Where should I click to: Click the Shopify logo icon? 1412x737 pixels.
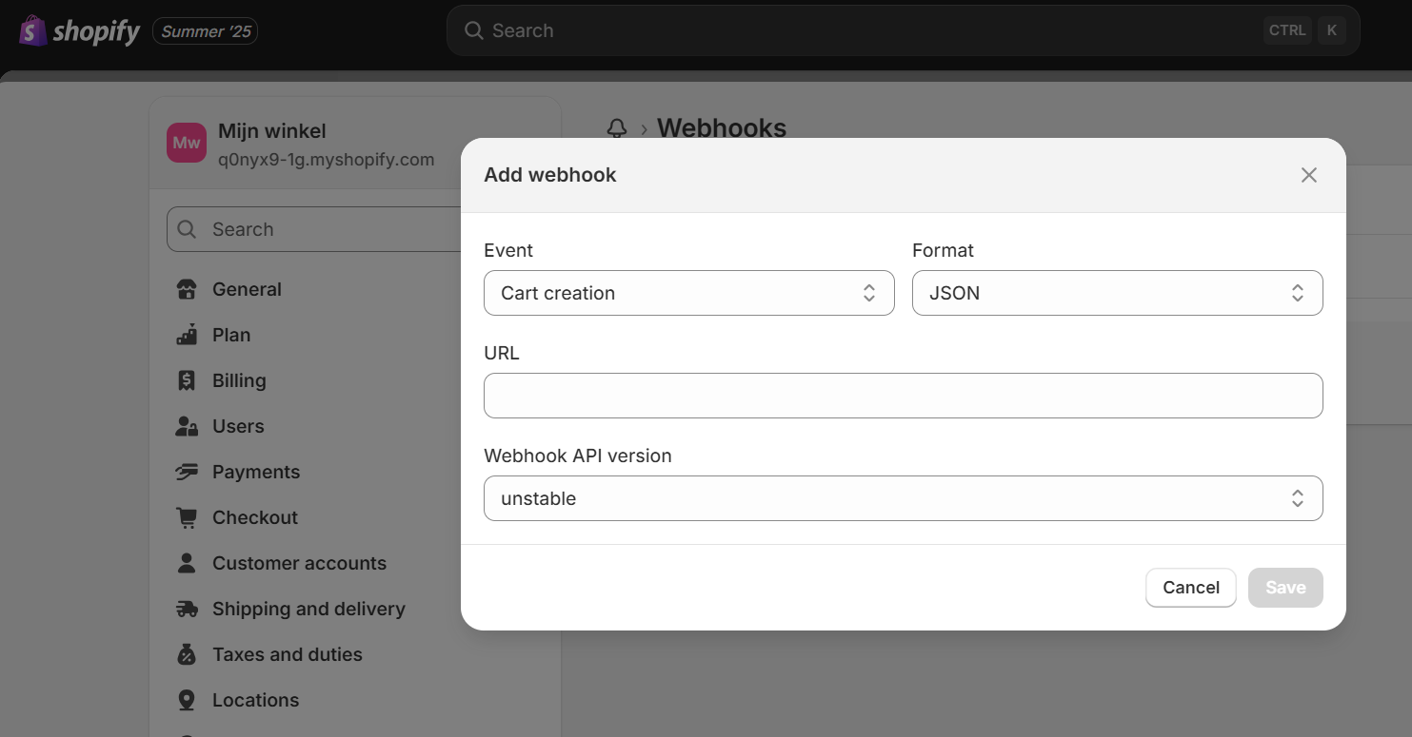coord(33,31)
